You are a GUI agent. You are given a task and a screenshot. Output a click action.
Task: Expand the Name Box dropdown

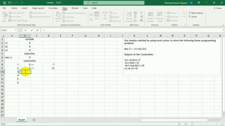[x=15, y=30]
